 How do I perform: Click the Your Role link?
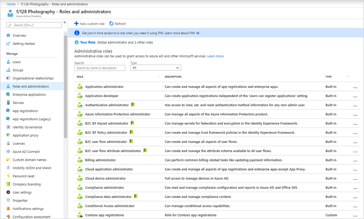(88, 42)
